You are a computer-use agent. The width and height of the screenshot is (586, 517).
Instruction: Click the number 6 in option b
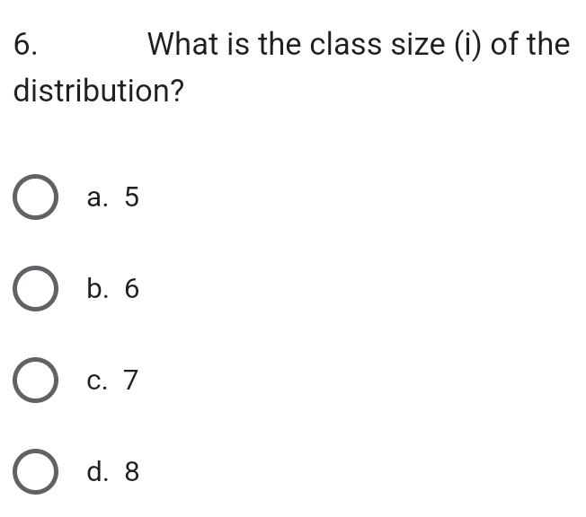pos(132,288)
